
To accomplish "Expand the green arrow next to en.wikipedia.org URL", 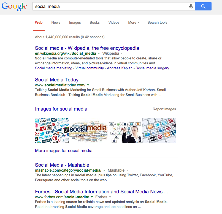I will [99, 53].
